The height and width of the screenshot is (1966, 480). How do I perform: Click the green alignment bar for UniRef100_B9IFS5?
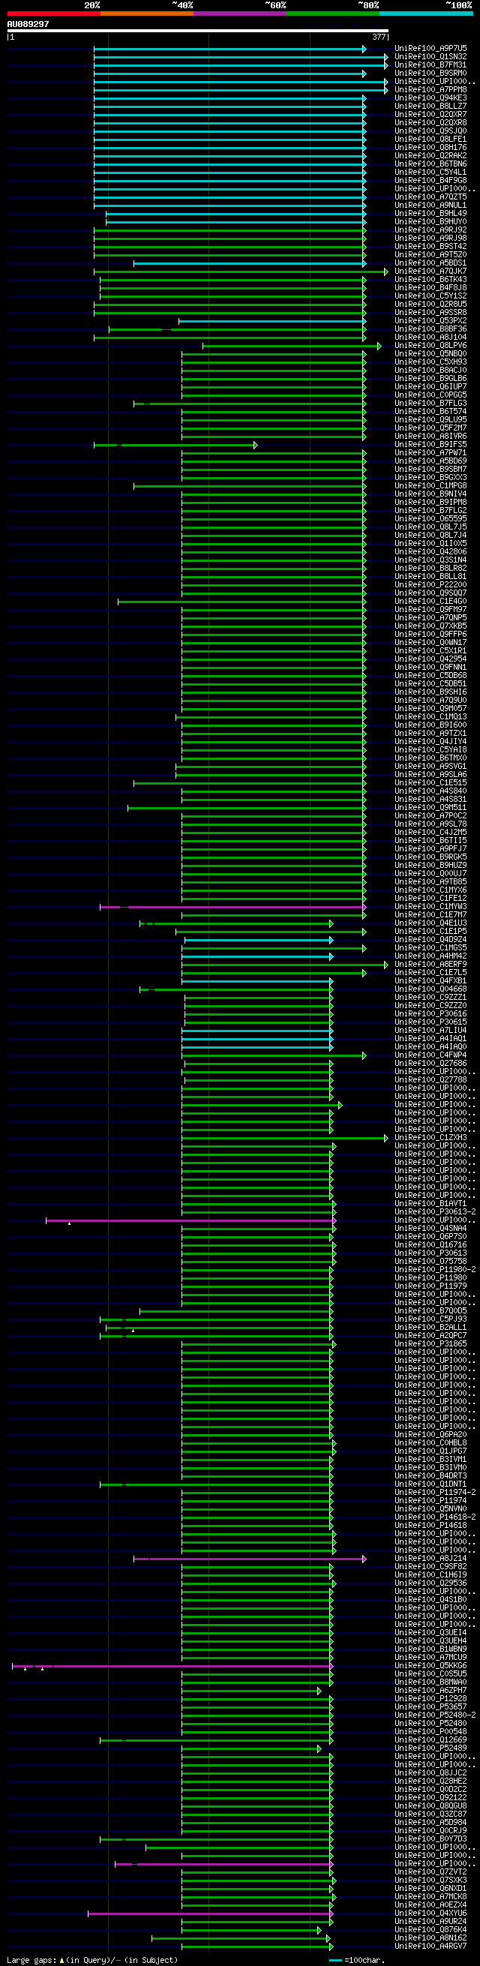[x=175, y=445]
